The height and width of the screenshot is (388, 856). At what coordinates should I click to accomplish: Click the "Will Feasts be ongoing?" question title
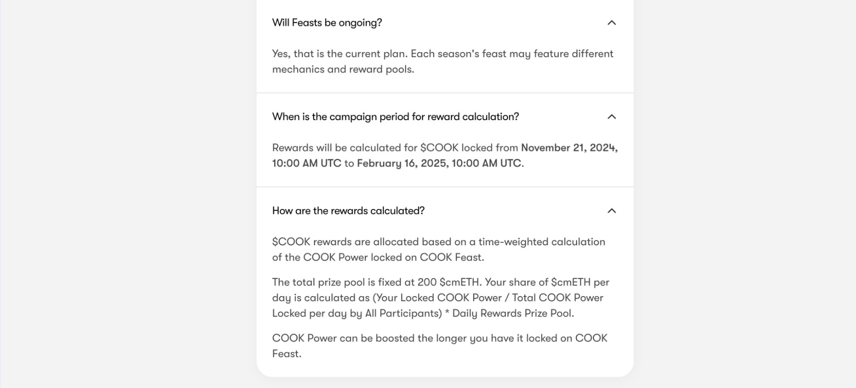coord(327,23)
